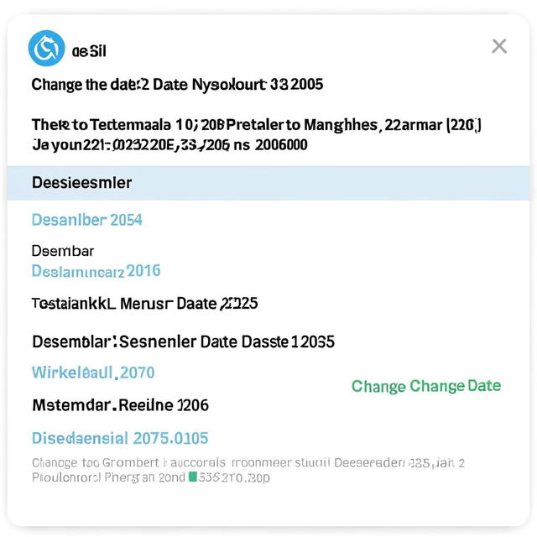The image size is (537, 537).
Task: Click the paragraph starting 'Thek to Tetemaala'
Action: coord(257,135)
